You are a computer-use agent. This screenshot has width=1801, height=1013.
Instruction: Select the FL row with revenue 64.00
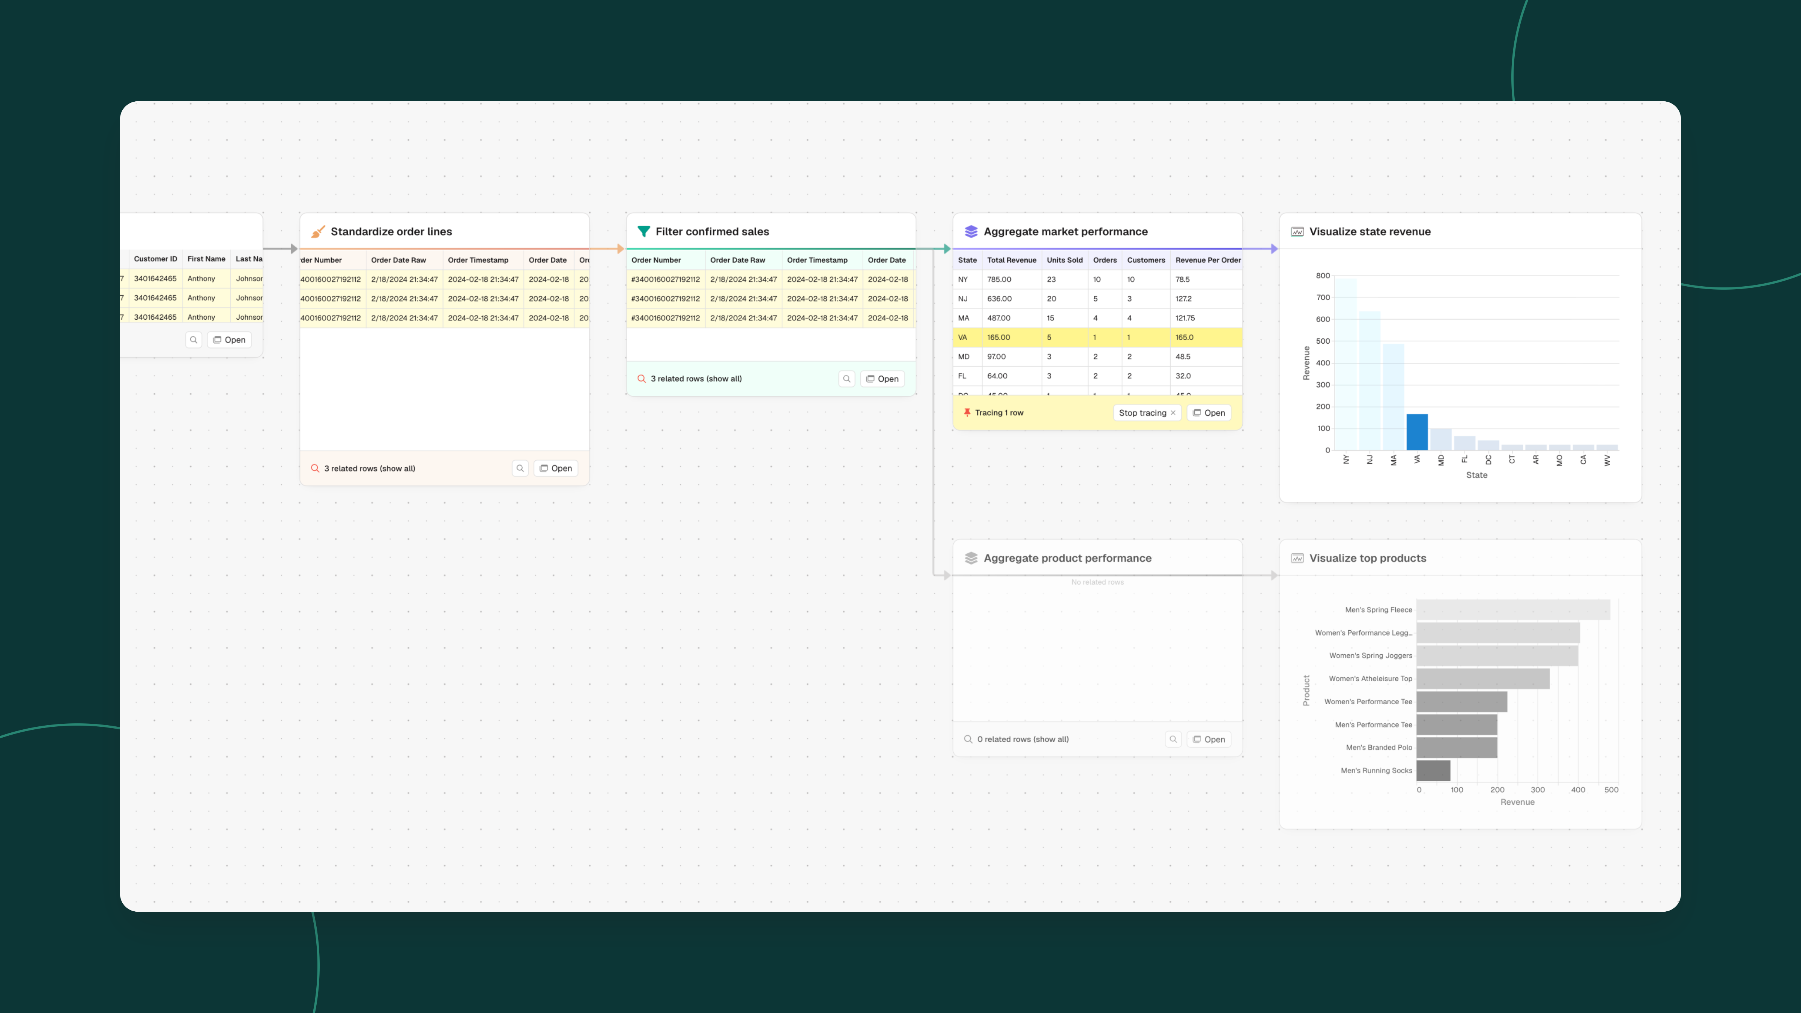(1097, 376)
